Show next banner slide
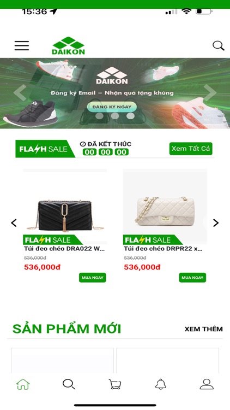Screen dimensions: 230x410 click(x=210, y=92)
